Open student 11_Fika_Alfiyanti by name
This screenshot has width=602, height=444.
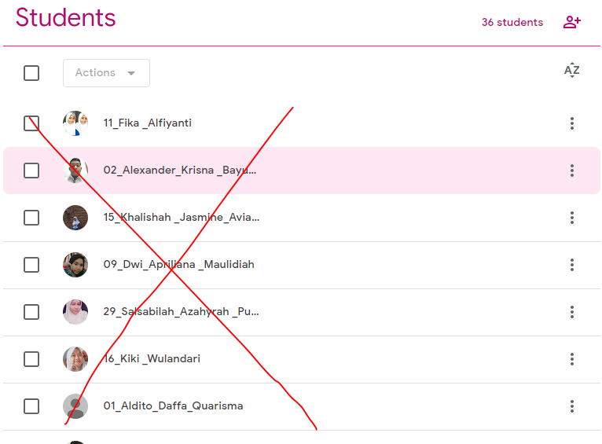[x=148, y=123]
